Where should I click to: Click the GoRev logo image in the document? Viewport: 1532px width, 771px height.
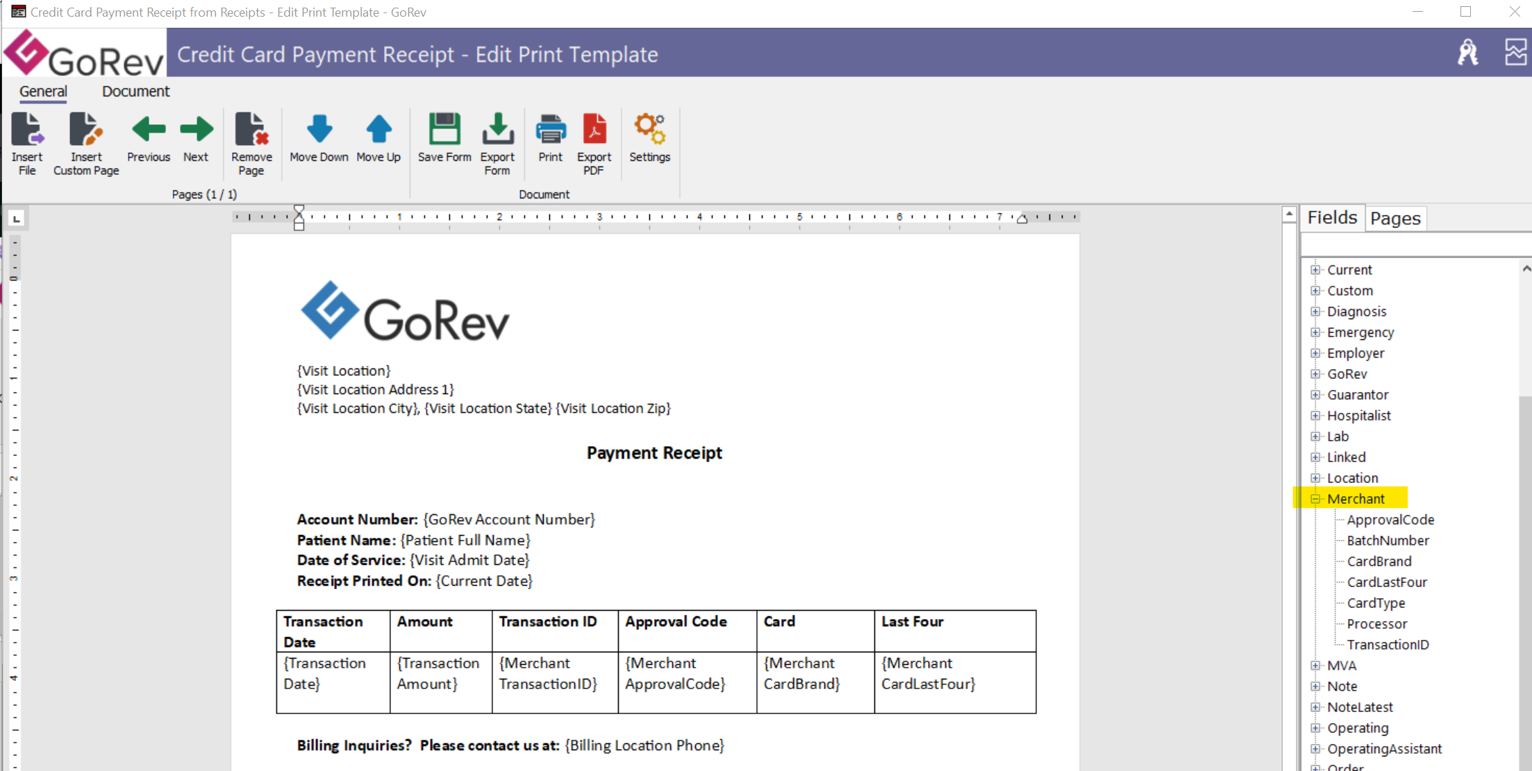[405, 312]
